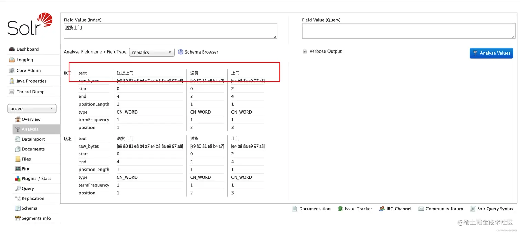Click the Solr Query Syntax icon

pyautogui.click(x=473, y=209)
